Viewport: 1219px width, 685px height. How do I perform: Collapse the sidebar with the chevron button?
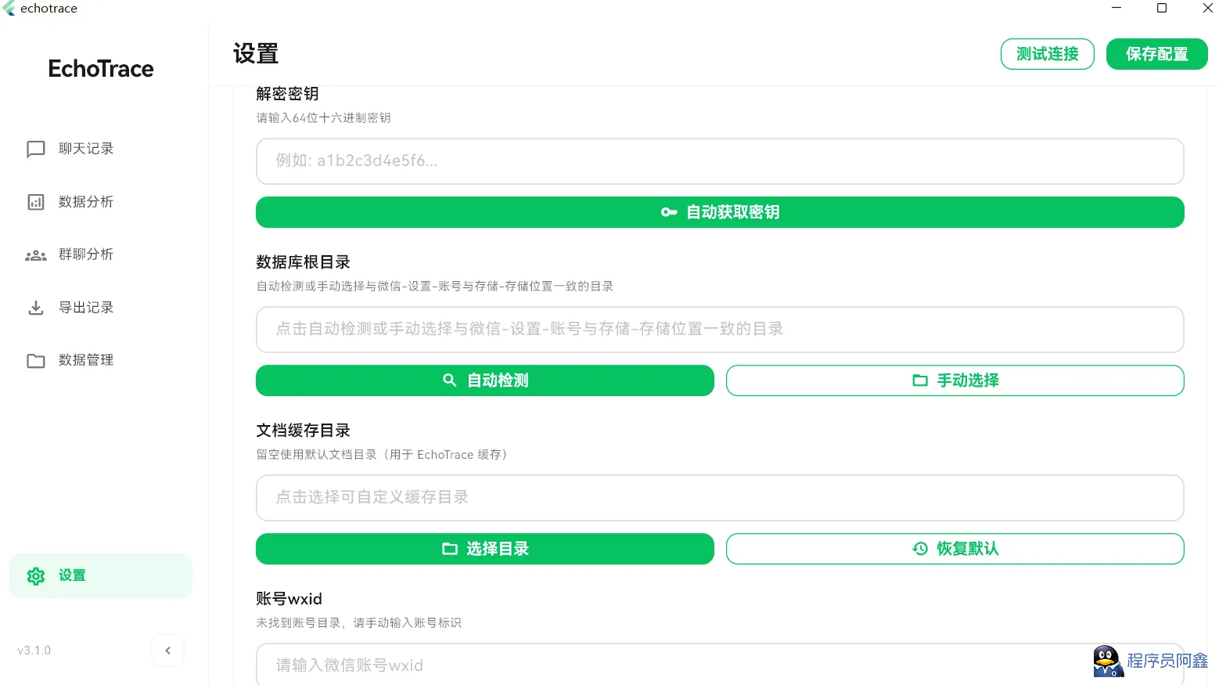click(x=167, y=651)
